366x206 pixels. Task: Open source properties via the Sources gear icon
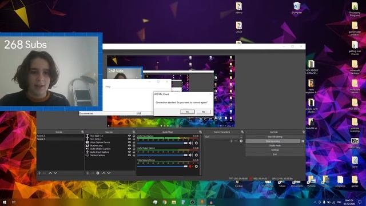98,173
